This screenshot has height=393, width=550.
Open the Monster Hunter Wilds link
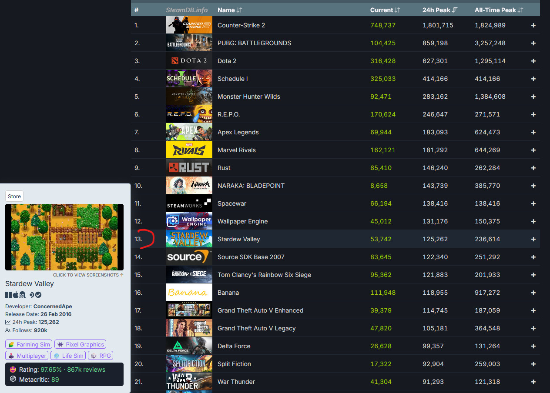point(248,97)
